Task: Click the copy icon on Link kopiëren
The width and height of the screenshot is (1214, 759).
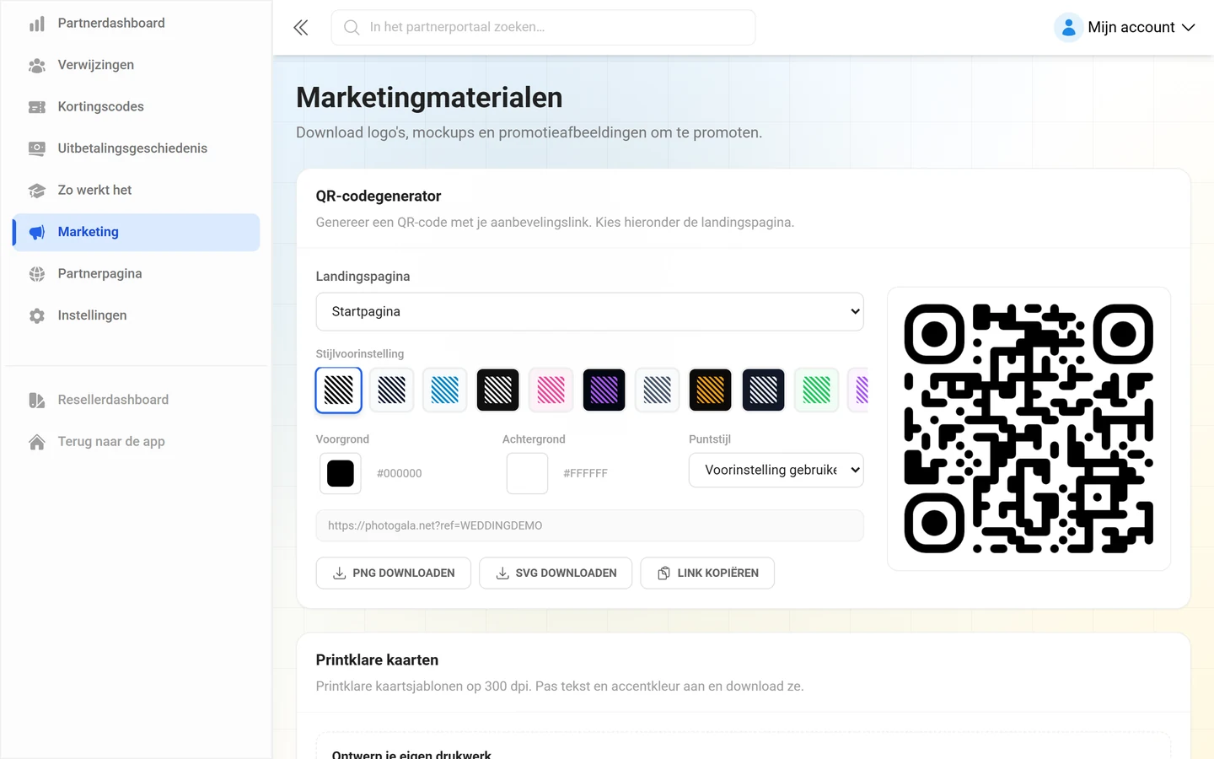Action: click(664, 573)
